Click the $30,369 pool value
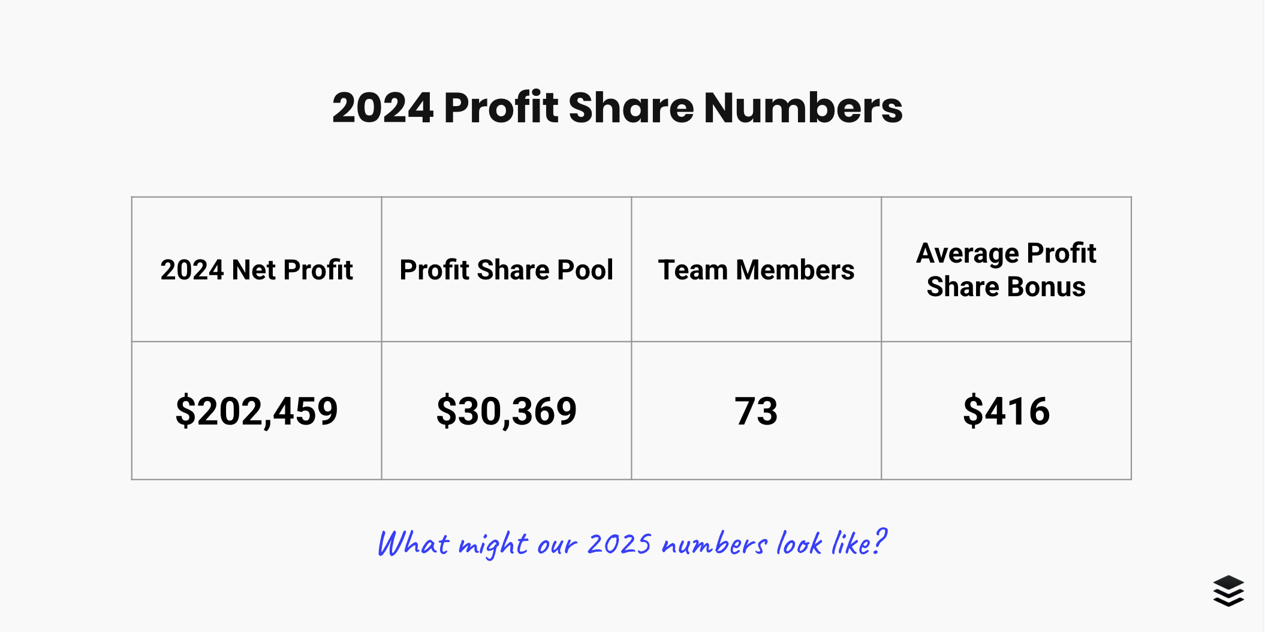Viewport: 1265px width, 632px height. [507, 411]
